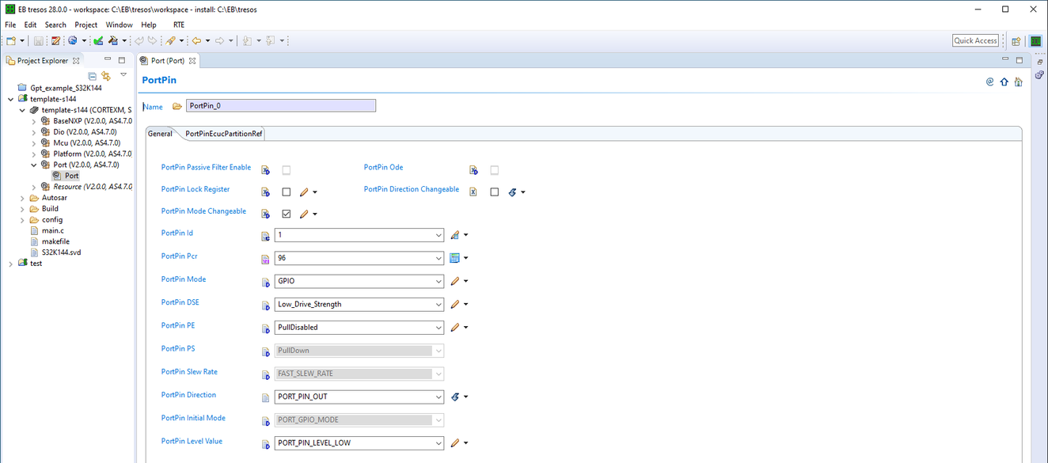
Task: Click the green checkmark verify project icon
Action: click(x=98, y=40)
